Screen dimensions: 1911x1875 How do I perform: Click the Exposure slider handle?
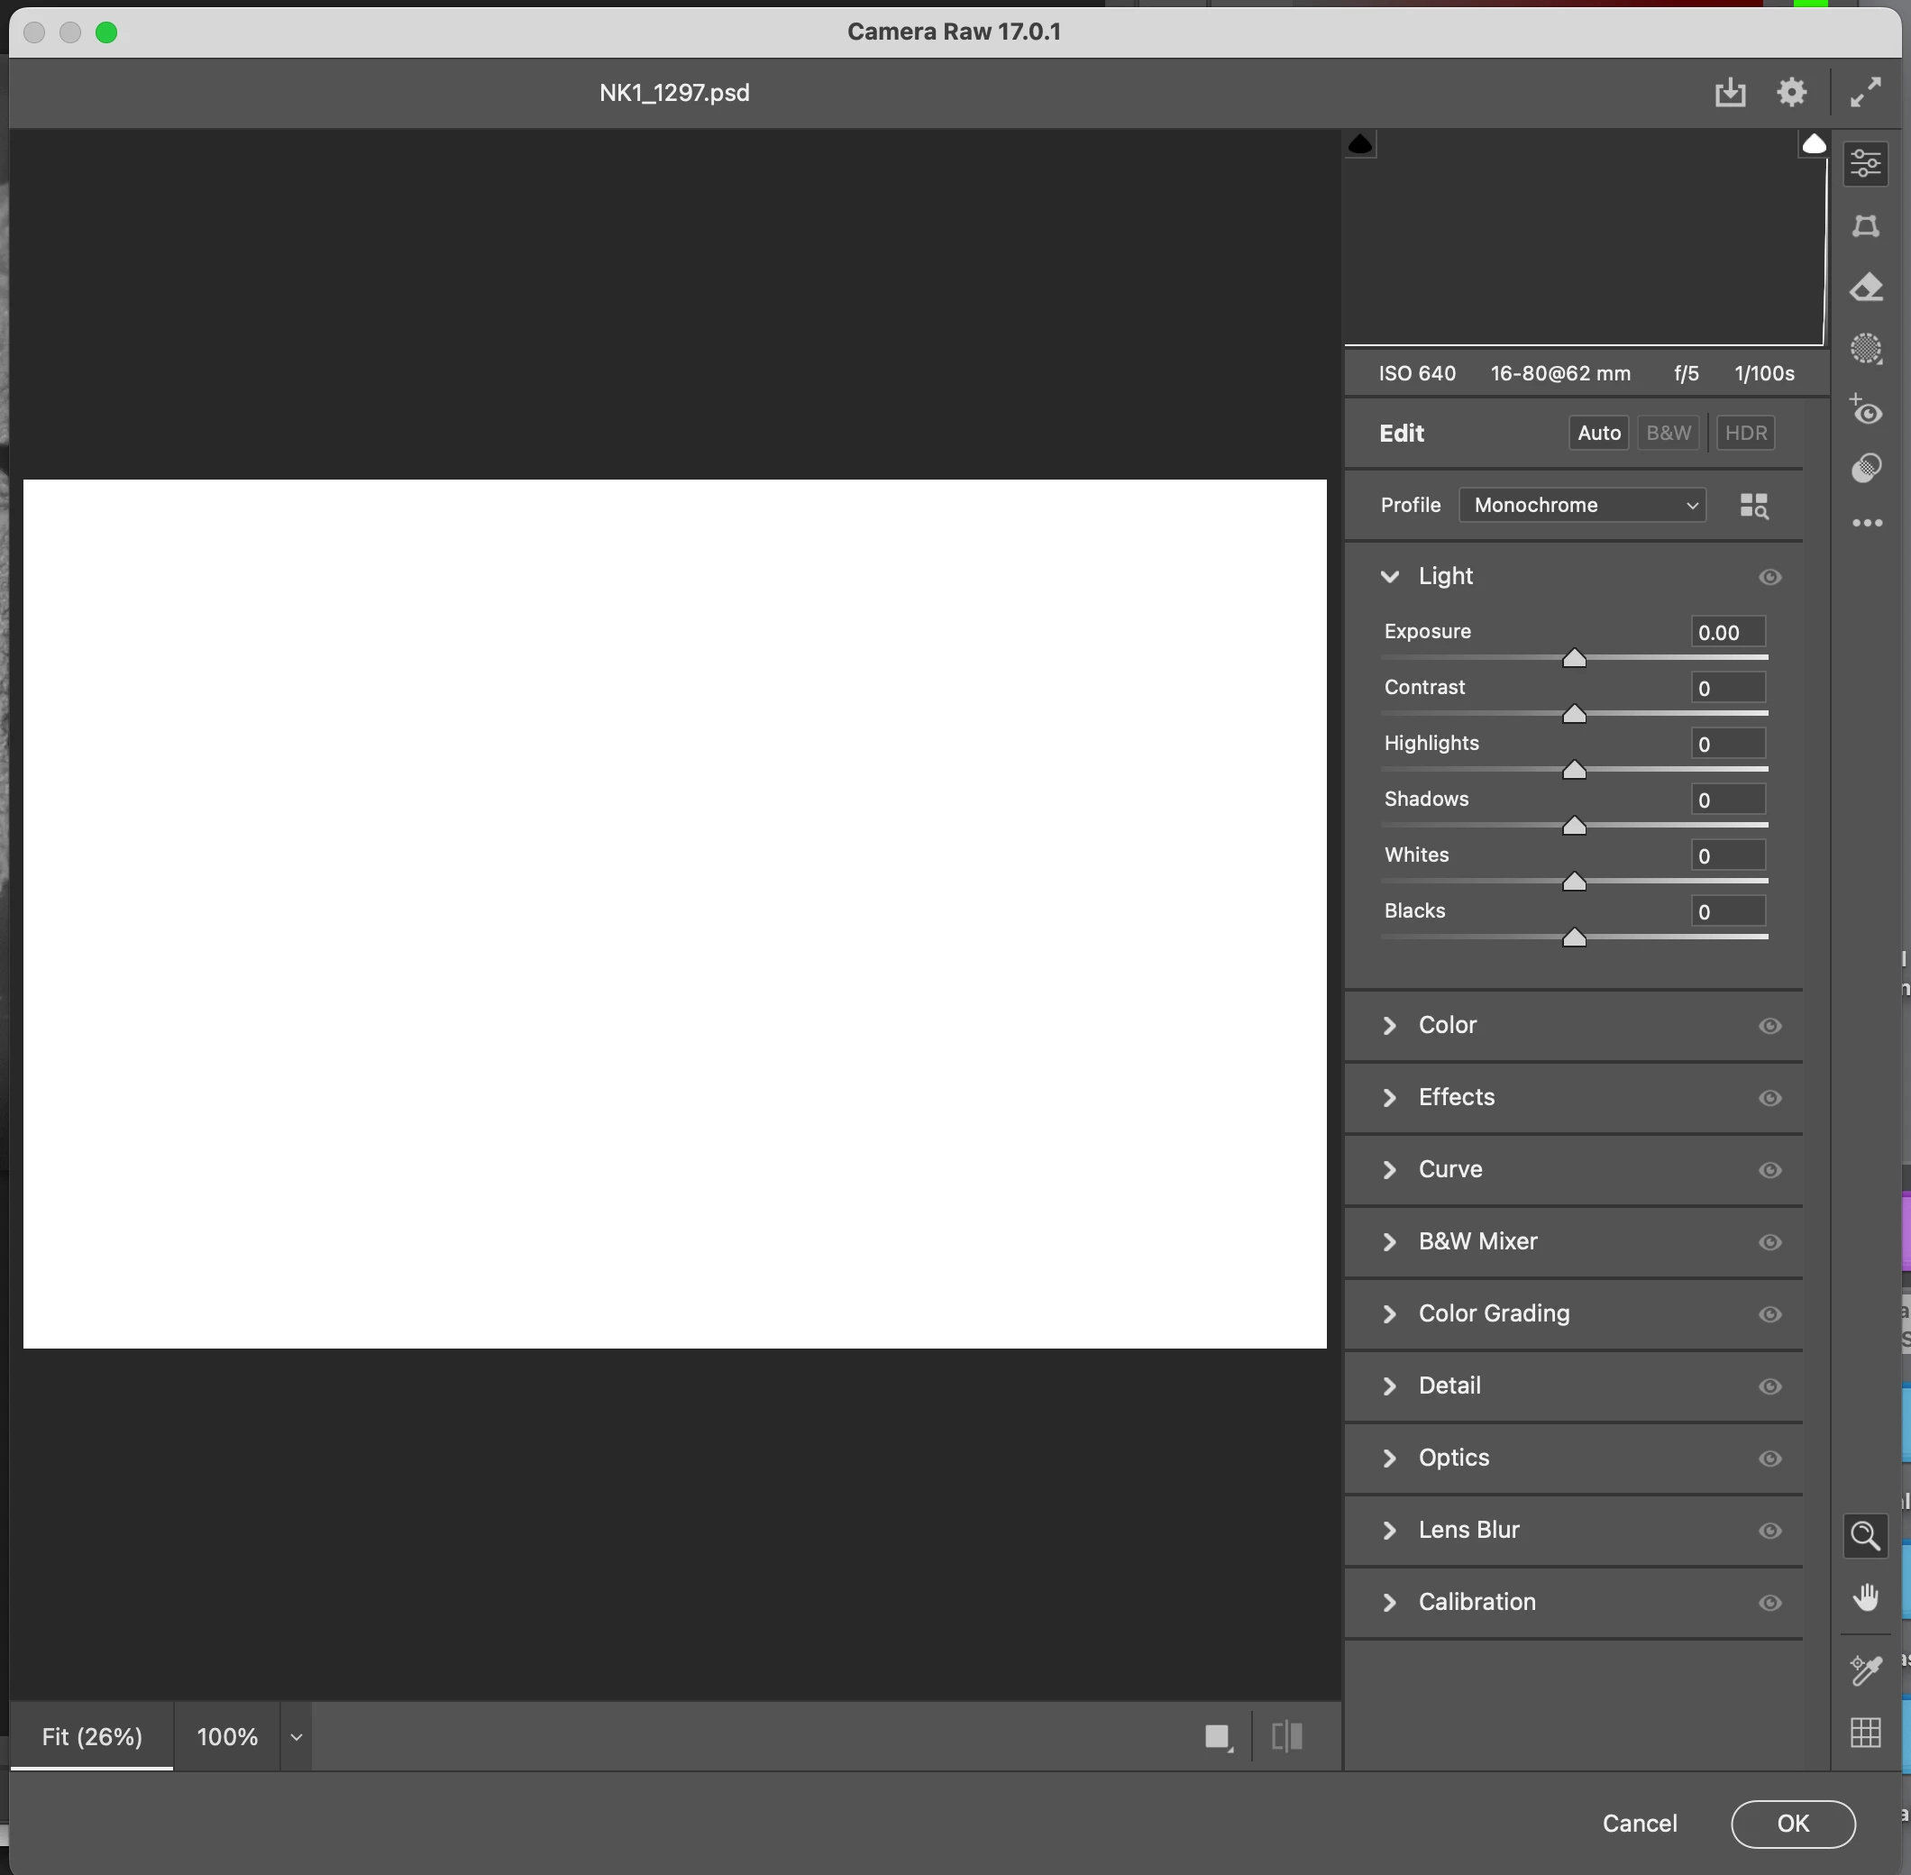[1573, 659]
